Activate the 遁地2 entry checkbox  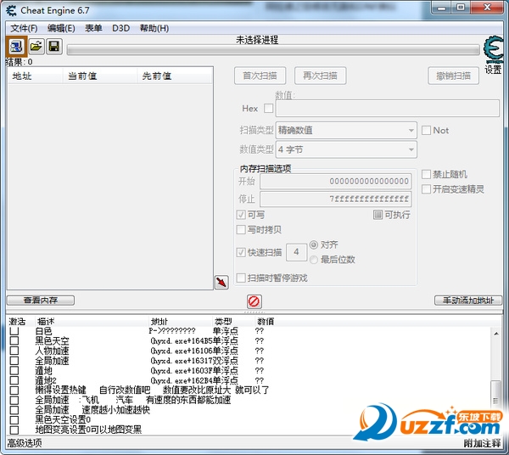coord(14,380)
